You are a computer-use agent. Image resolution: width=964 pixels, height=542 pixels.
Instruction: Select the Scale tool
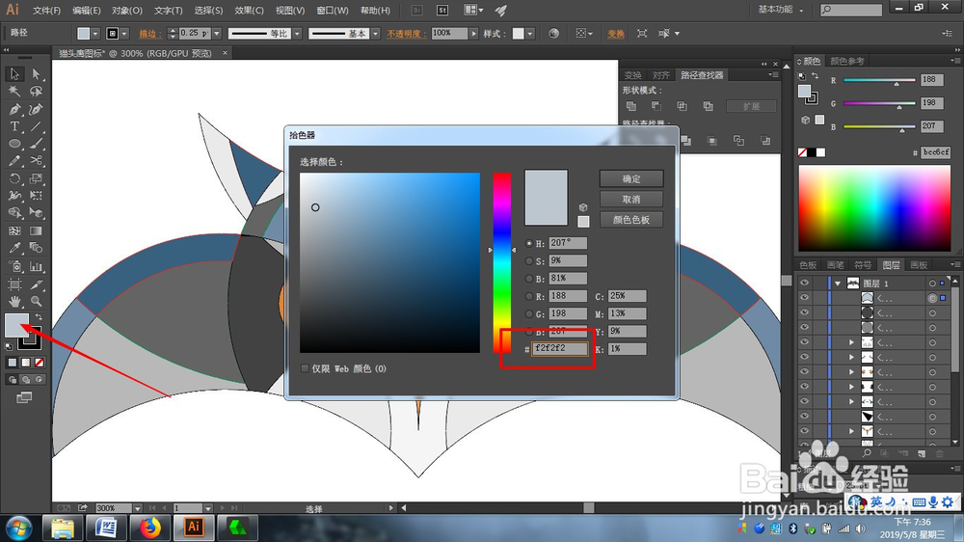click(36, 178)
